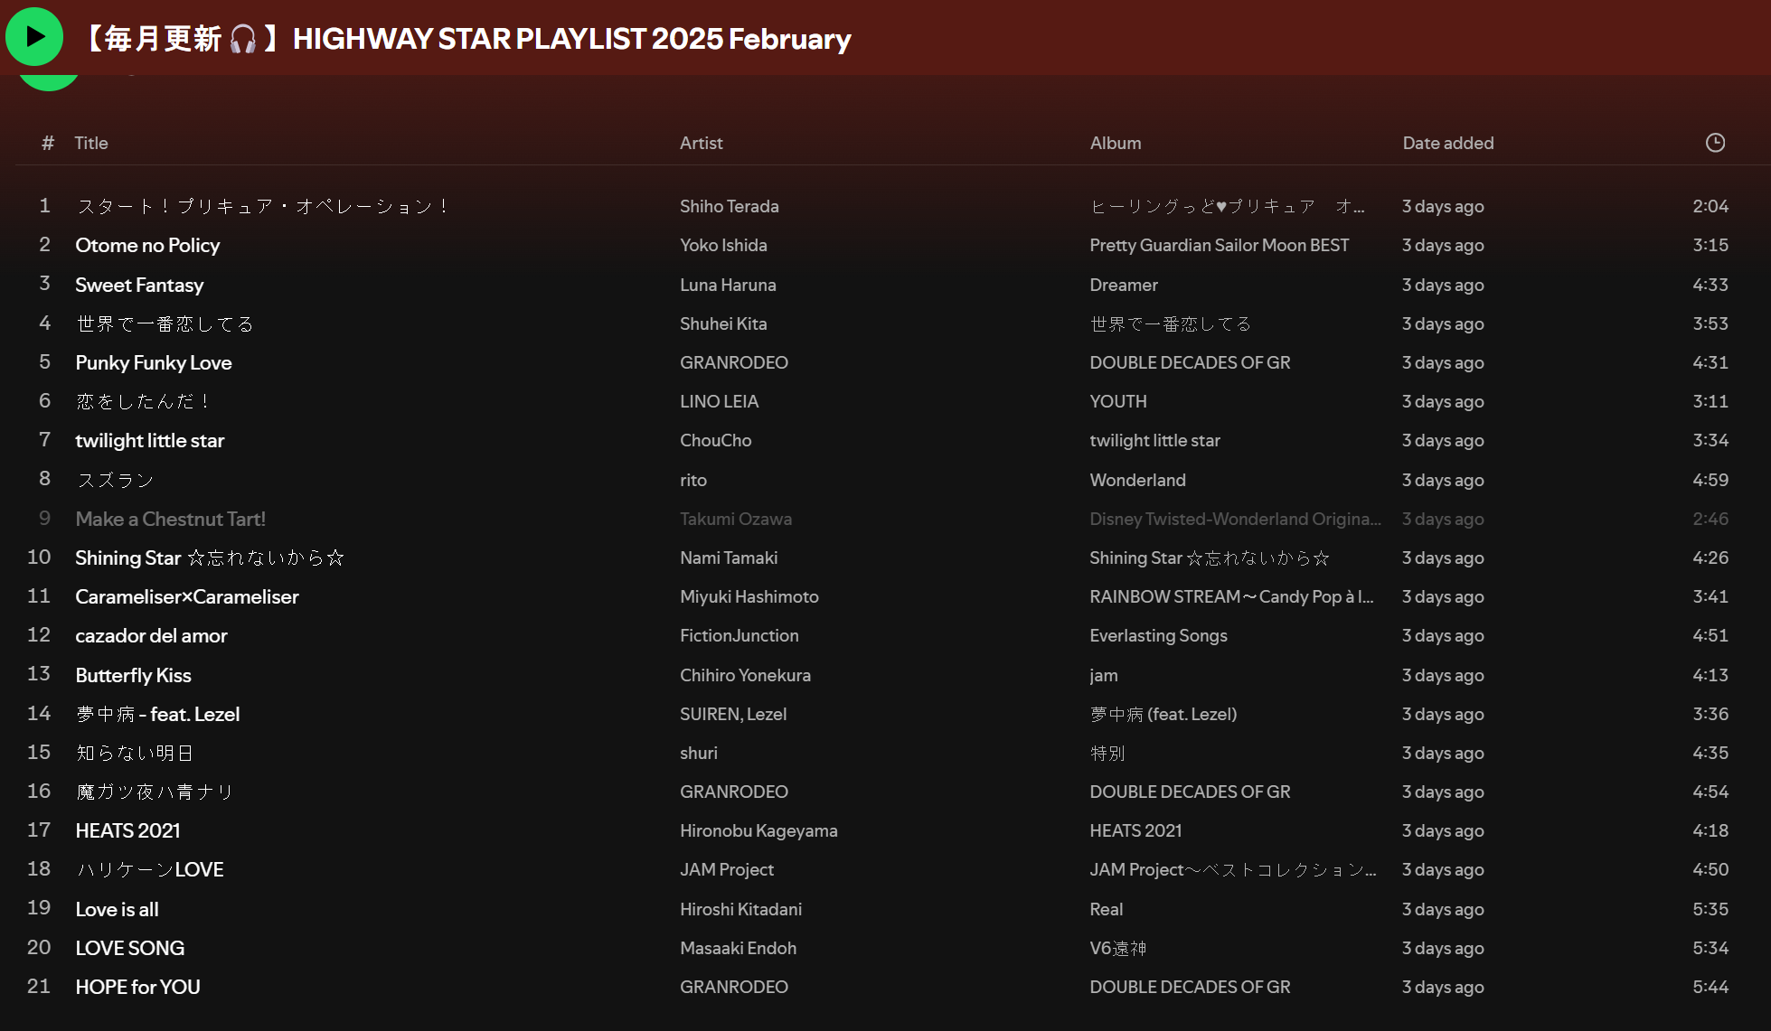Image resolution: width=1771 pixels, height=1031 pixels.
Task: Open artist link Shiho Terada
Action: click(x=729, y=206)
